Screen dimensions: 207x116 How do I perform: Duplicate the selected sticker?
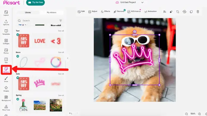tap(191, 12)
